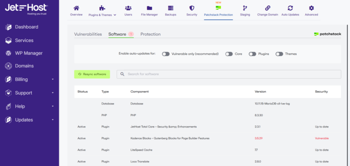Click PHP version 8.3.30
350x166 pixels.
coord(259,115)
